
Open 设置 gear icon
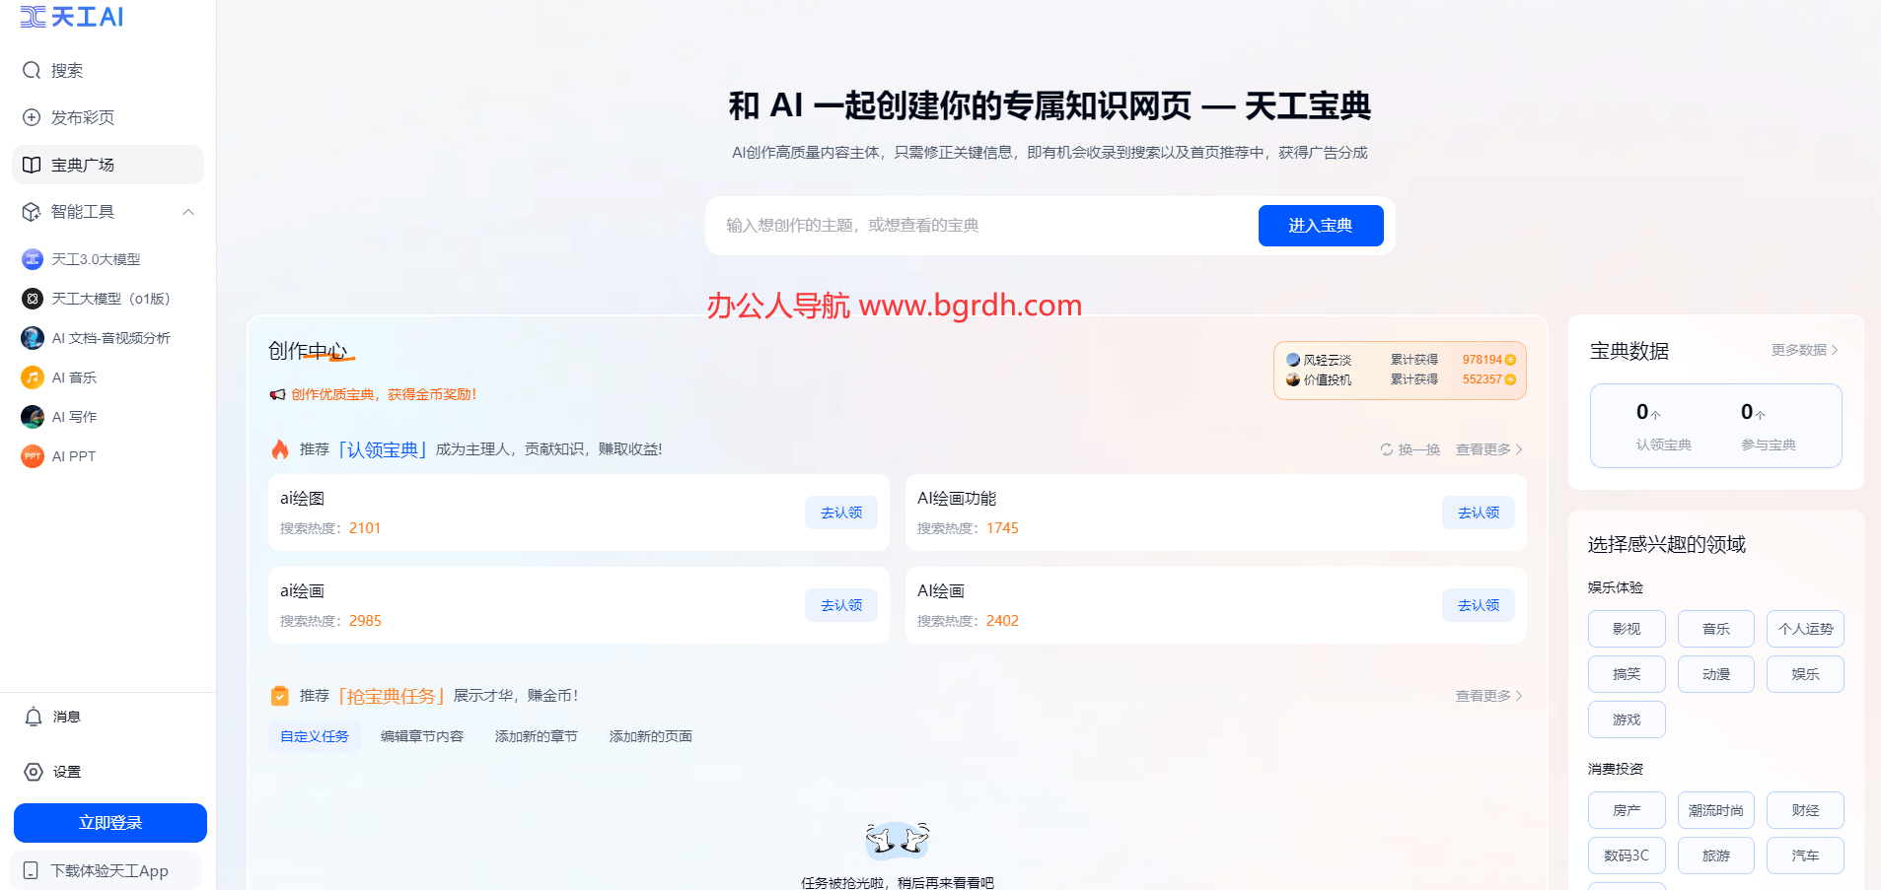(x=34, y=772)
